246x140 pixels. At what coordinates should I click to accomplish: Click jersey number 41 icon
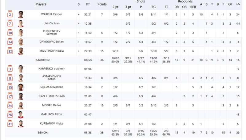(x=10, y=124)
